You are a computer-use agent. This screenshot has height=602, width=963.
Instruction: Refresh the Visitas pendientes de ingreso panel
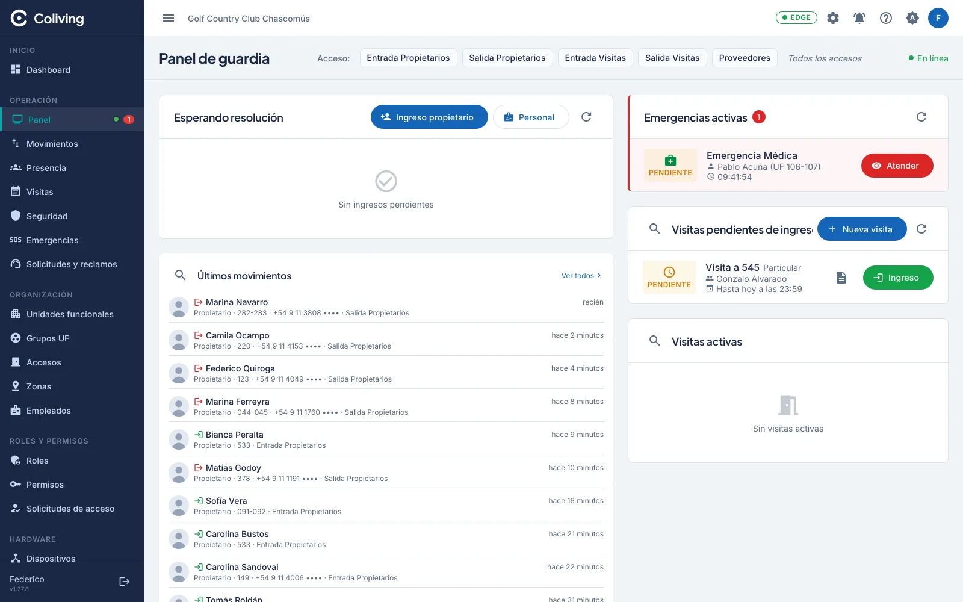[x=921, y=229]
